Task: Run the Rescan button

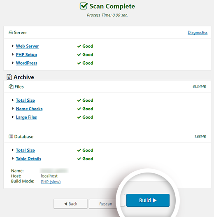Action: (x=105, y=204)
